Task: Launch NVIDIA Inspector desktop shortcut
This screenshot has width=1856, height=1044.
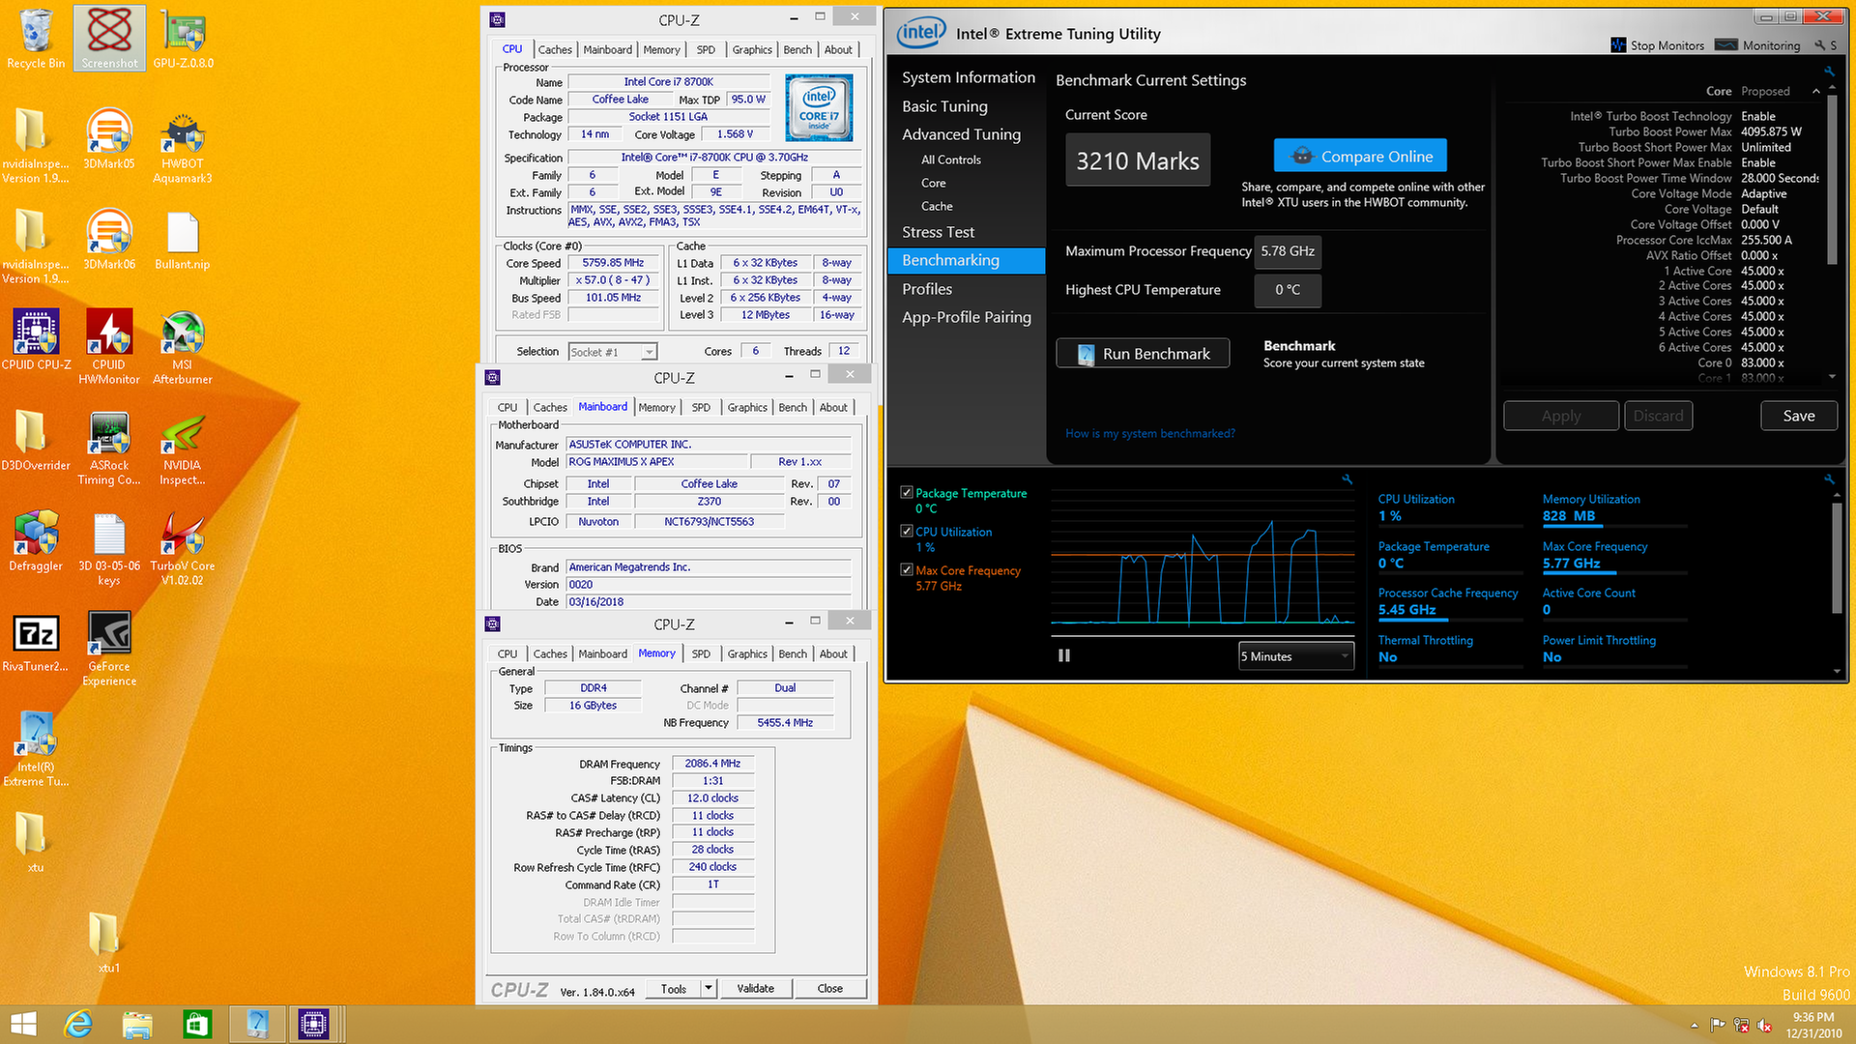Action: pyautogui.click(x=183, y=449)
